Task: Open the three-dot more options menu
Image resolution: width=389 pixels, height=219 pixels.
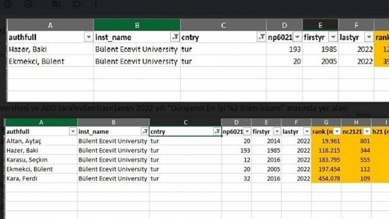Action: point(95,4)
